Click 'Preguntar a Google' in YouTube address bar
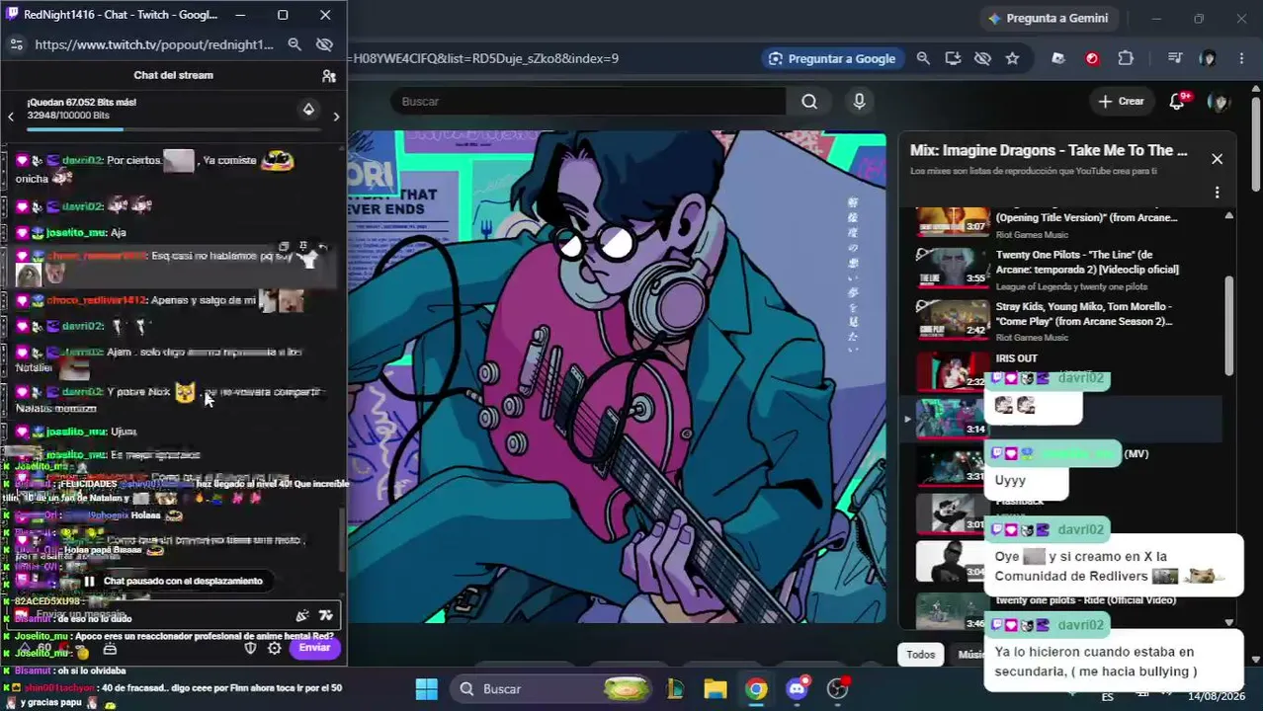 pyautogui.click(x=832, y=58)
